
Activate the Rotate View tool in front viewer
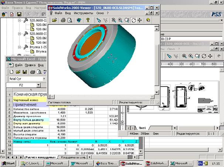tap(133, 20)
